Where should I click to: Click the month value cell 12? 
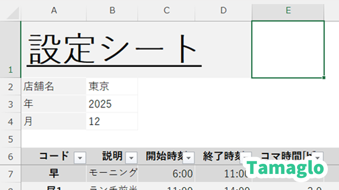tap(112, 122)
